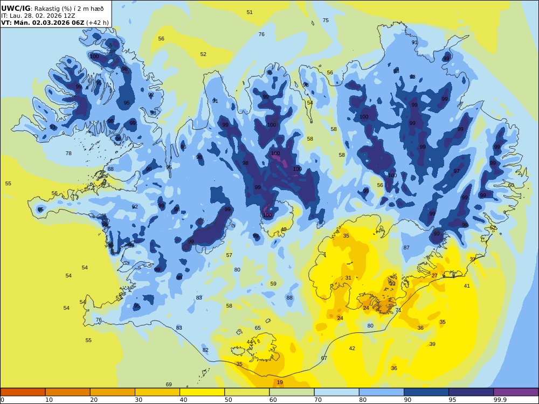Click the legend tick label 99.9
Viewport: 539px width, 404px height.
(500, 400)
